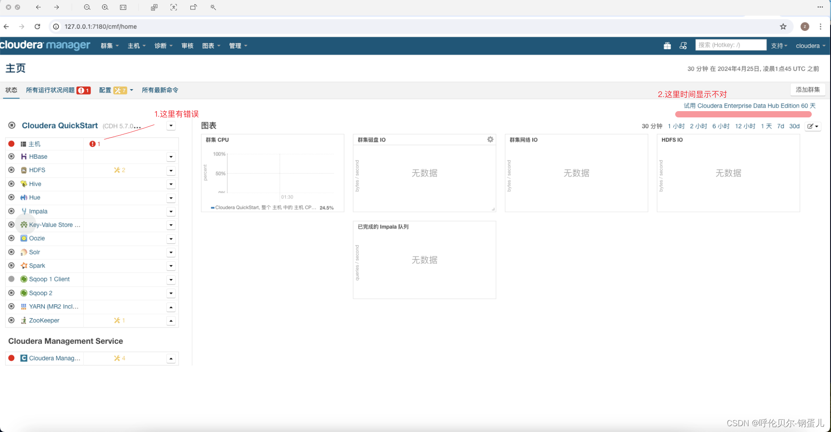
Task: Click the Impala service icon
Action: click(x=24, y=211)
